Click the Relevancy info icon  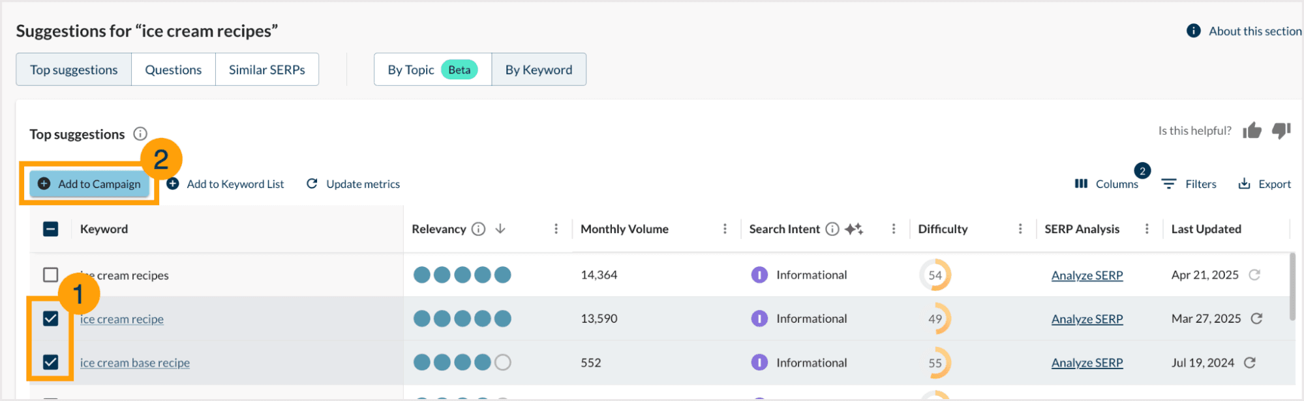(x=478, y=229)
